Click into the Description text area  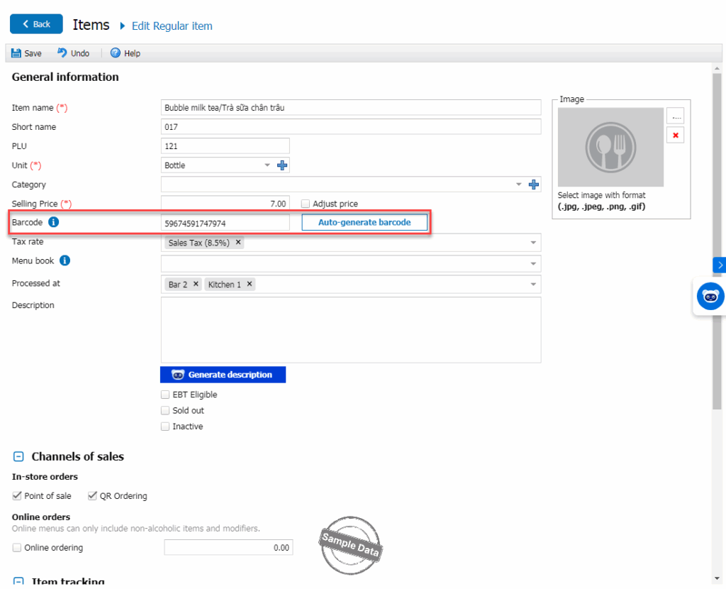point(350,330)
